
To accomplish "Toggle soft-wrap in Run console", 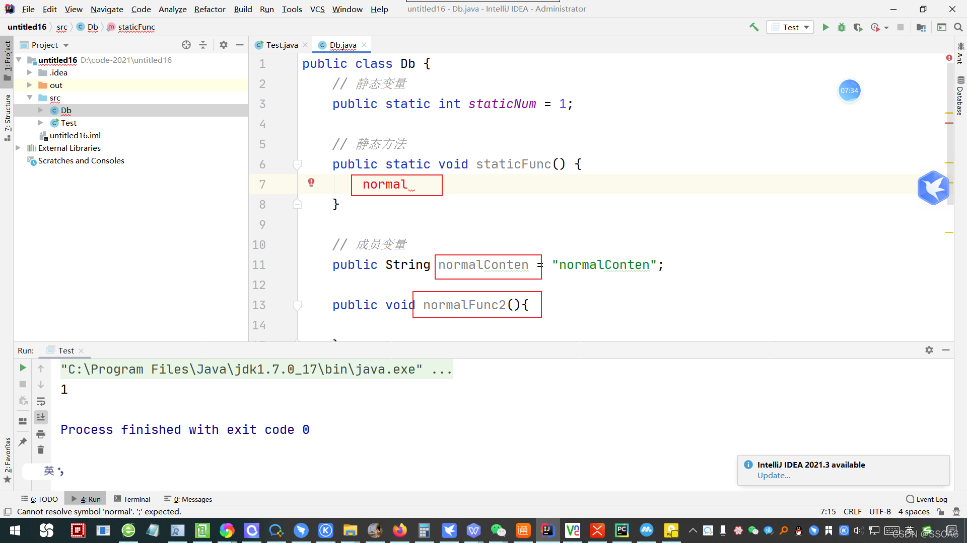I will coord(41,401).
